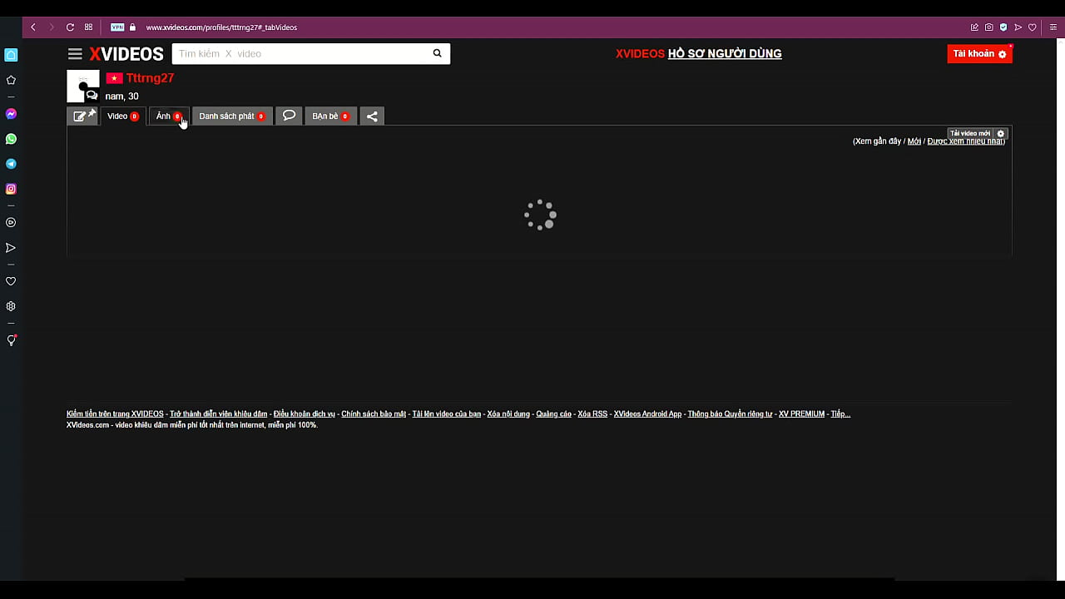This screenshot has height=599, width=1065.
Task: Toggle the VPN badge in address bar
Action: 117,27
